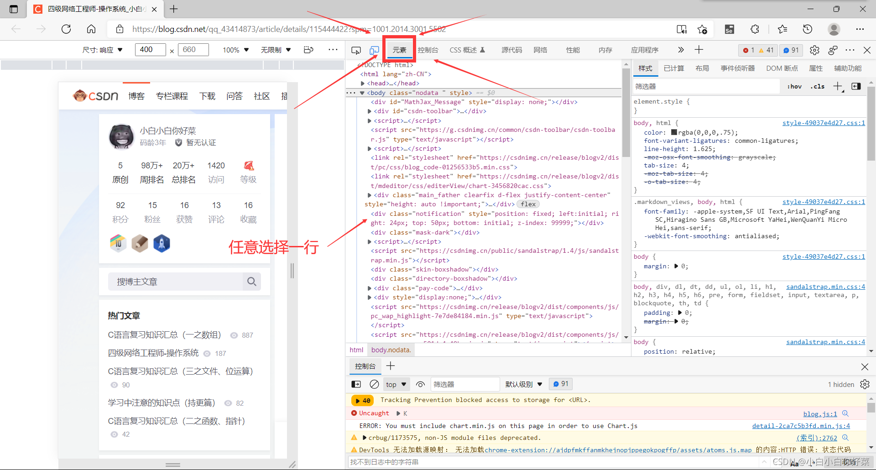The height and width of the screenshot is (470, 876).
Task: Go to browser home page
Action: (x=91, y=29)
